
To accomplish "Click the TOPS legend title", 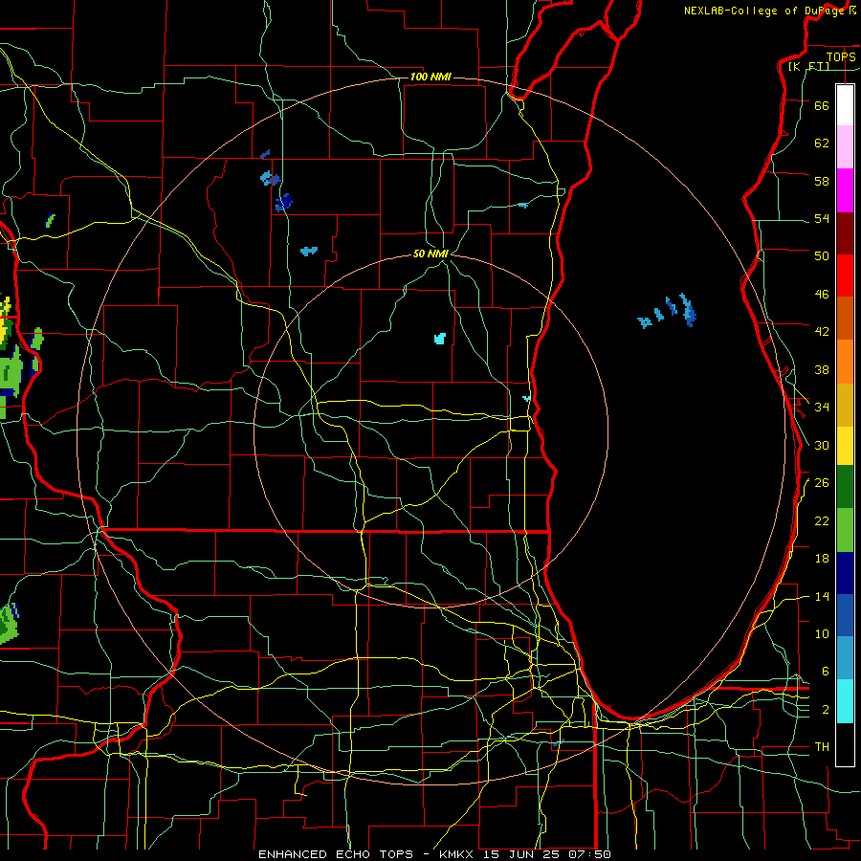I will point(841,56).
